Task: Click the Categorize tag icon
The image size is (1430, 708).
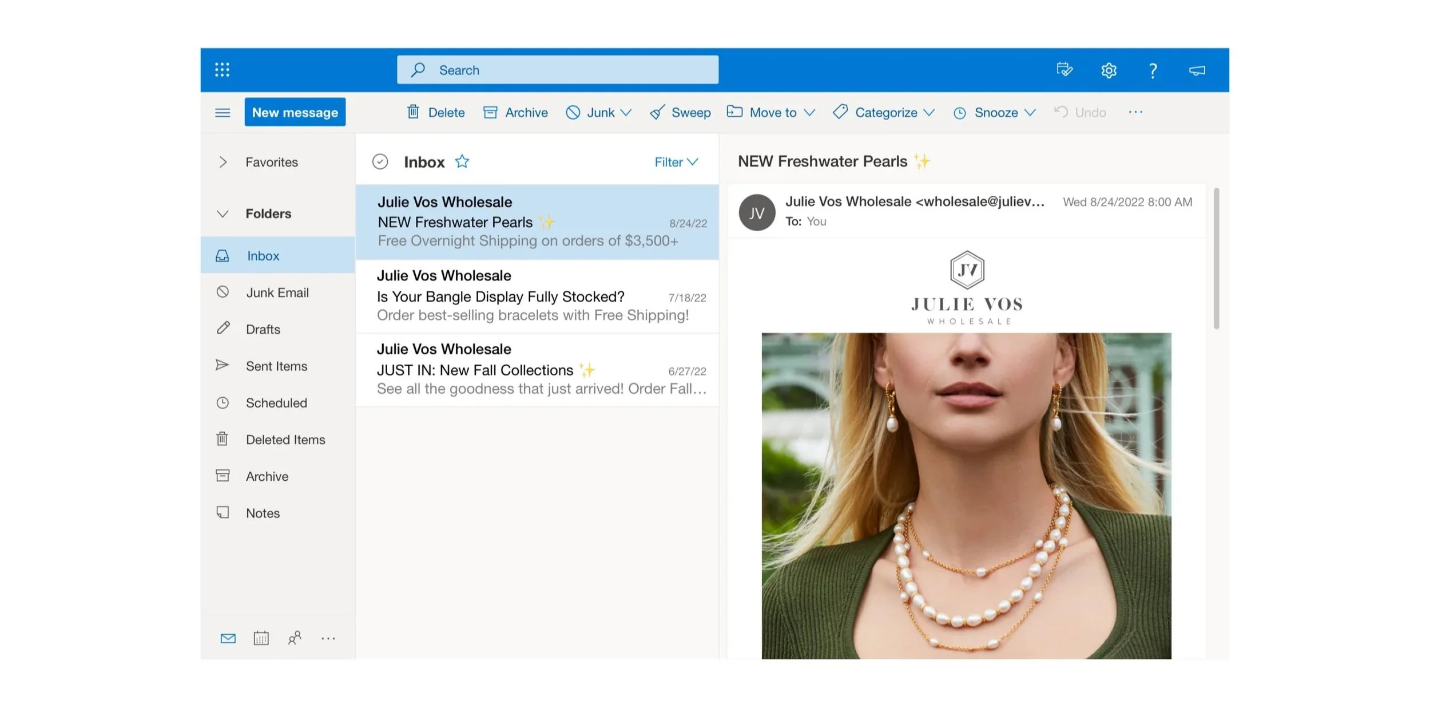Action: 840,112
